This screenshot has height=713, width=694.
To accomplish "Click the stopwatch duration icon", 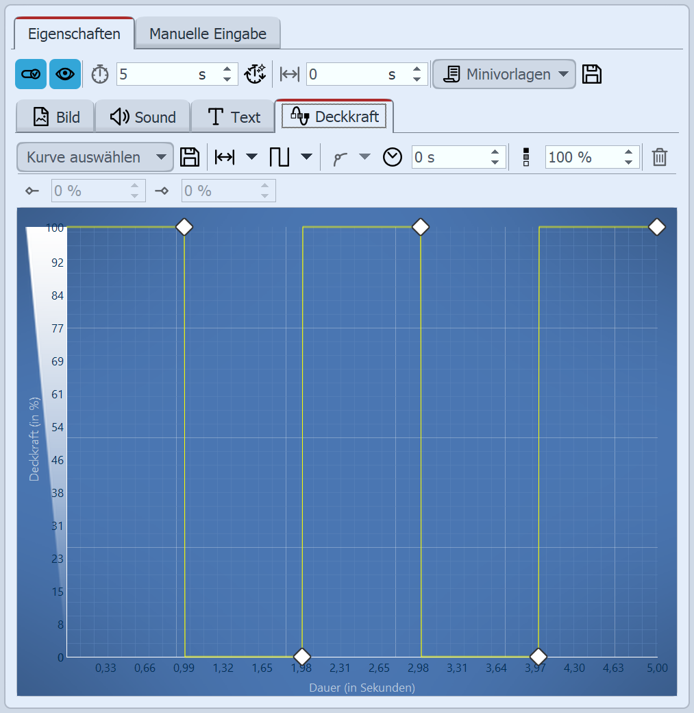I will (100, 74).
